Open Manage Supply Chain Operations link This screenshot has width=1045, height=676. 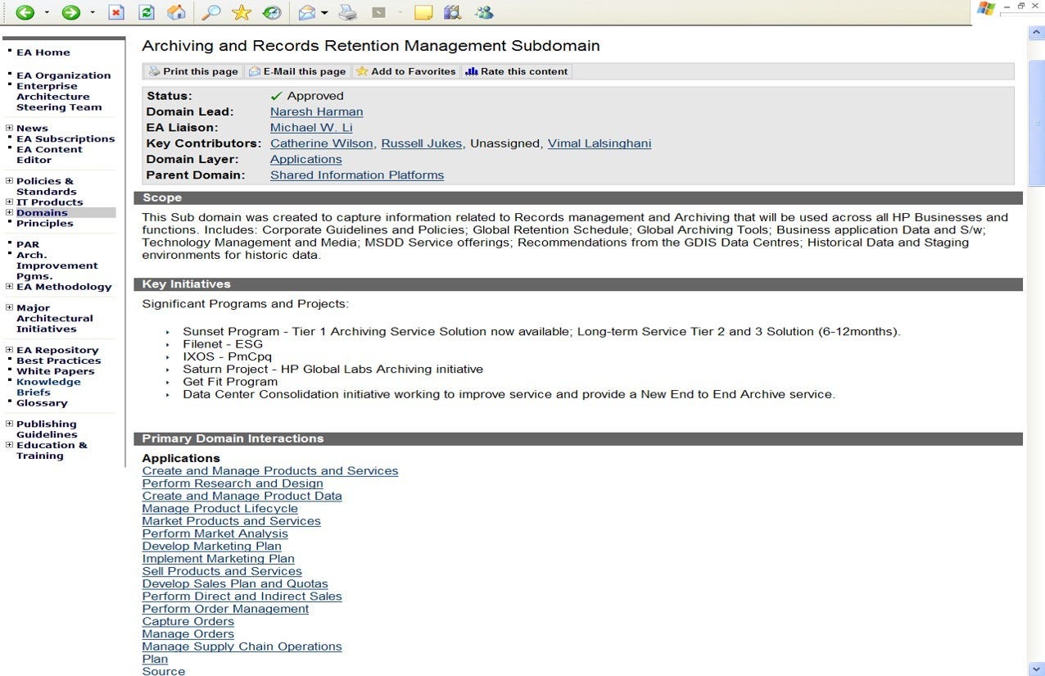242,647
